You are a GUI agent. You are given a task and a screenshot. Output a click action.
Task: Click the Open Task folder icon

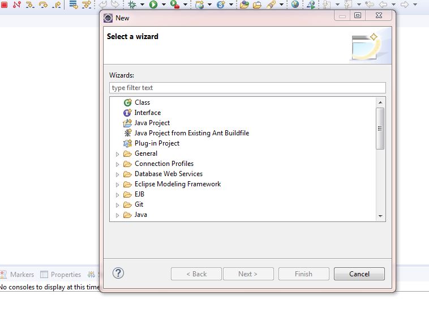(x=257, y=5)
